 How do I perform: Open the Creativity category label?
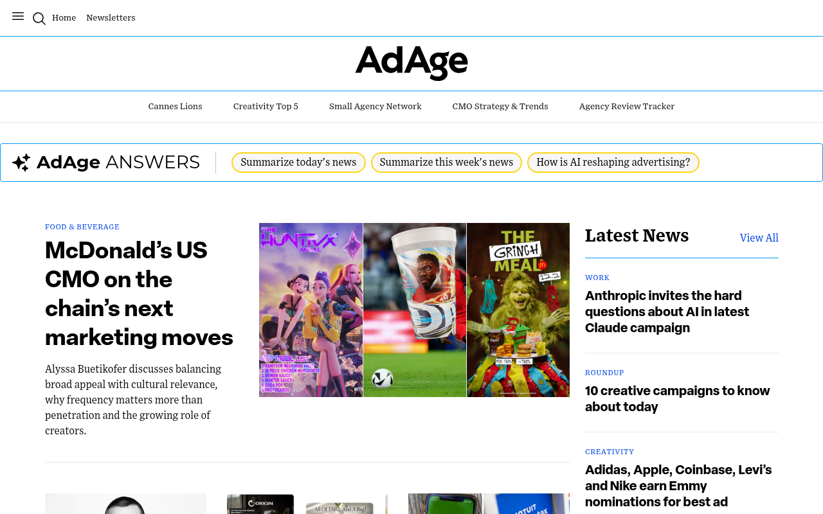(610, 452)
